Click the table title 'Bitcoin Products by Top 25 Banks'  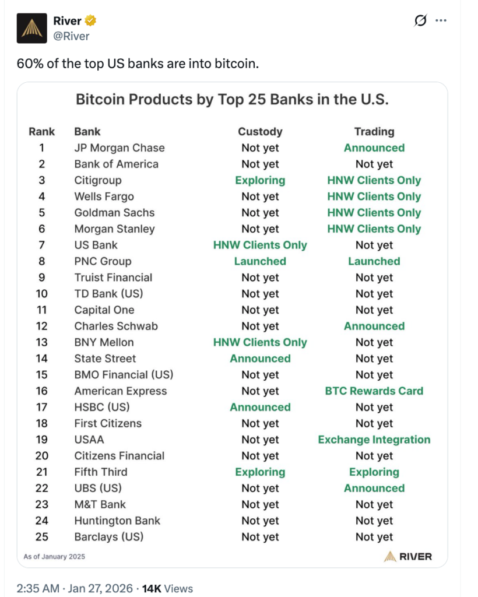click(x=232, y=100)
